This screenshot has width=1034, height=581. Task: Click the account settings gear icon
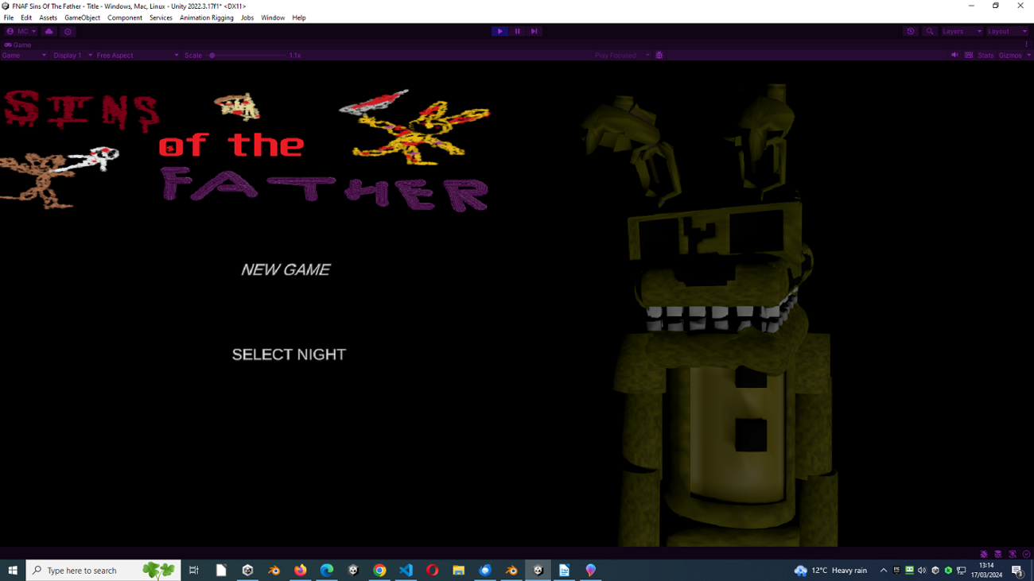[68, 32]
